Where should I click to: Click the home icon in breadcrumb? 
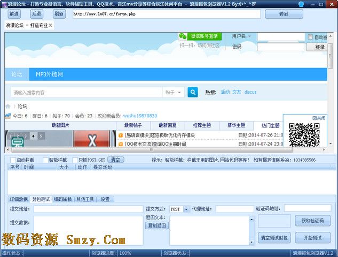click(8, 107)
